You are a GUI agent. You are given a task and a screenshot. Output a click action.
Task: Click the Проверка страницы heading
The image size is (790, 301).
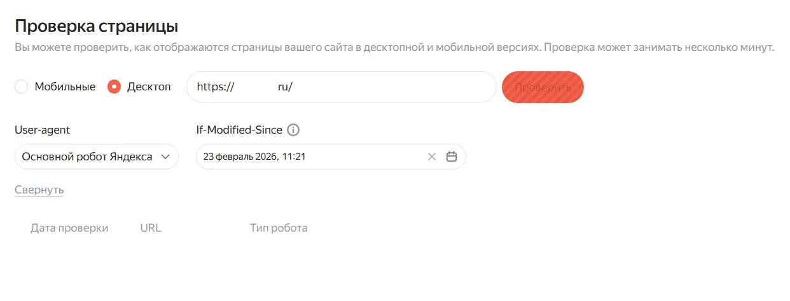coord(96,27)
